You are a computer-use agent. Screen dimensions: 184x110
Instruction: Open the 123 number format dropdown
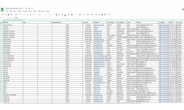(34, 15)
